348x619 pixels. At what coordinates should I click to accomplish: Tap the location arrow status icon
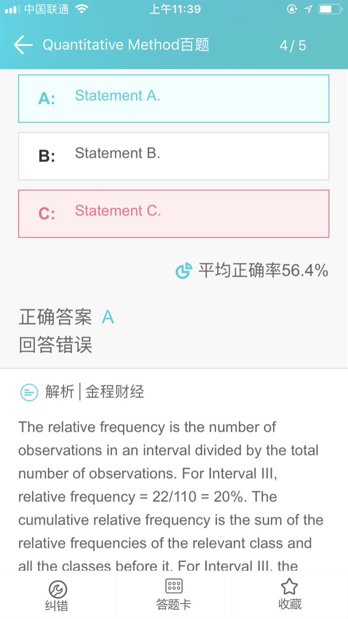[308, 9]
